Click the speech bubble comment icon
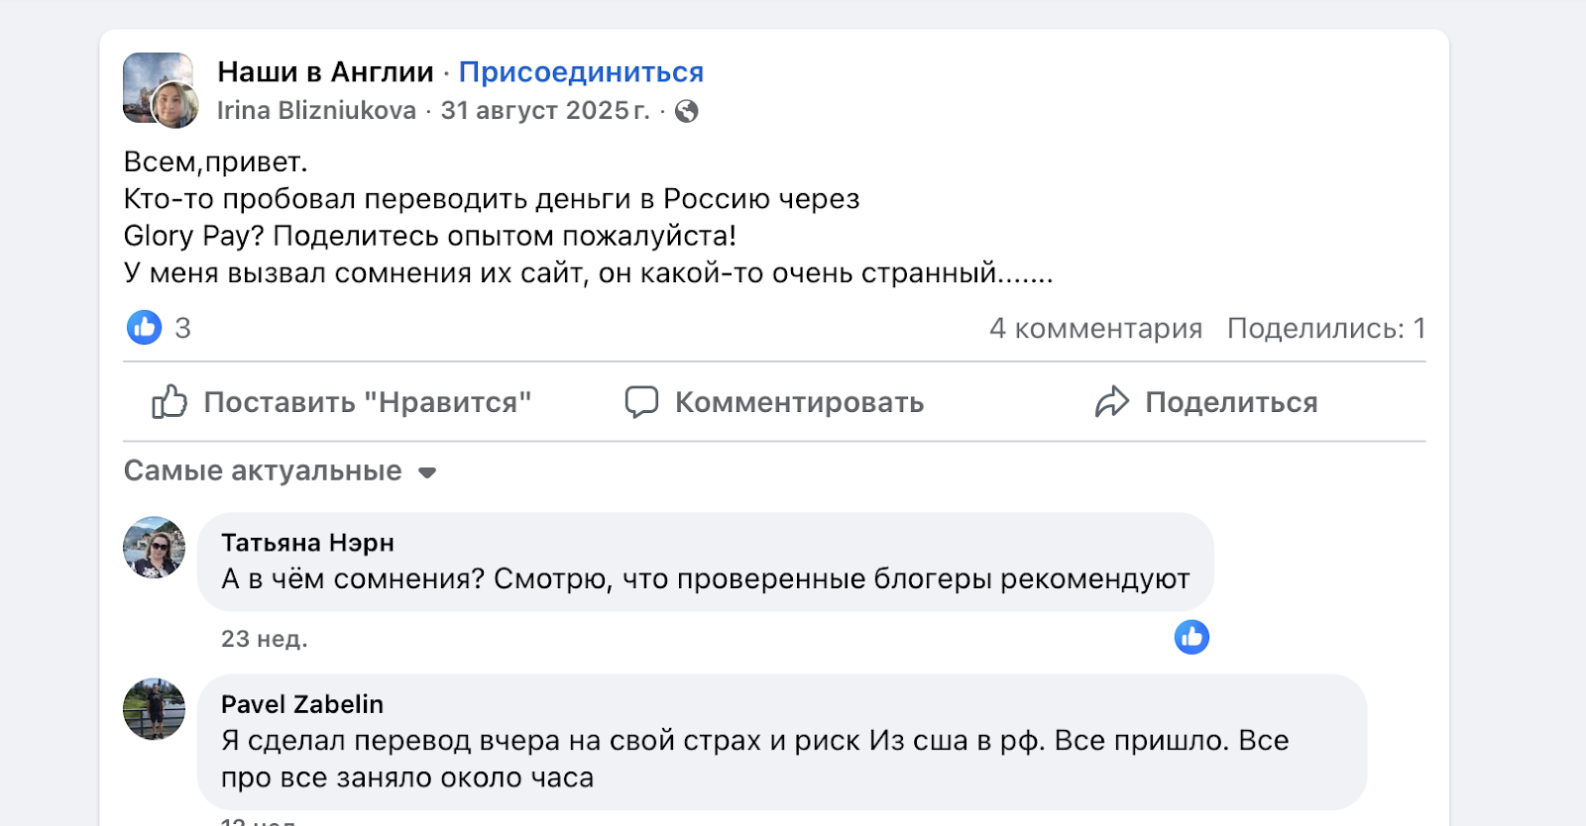 coord(641,402)
